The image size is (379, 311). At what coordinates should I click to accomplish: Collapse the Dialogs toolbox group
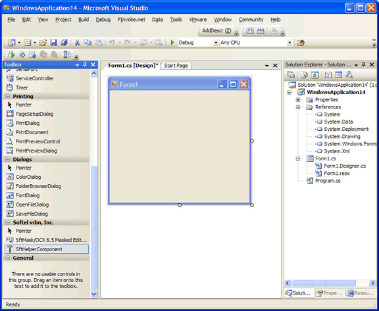pos(8,159)
